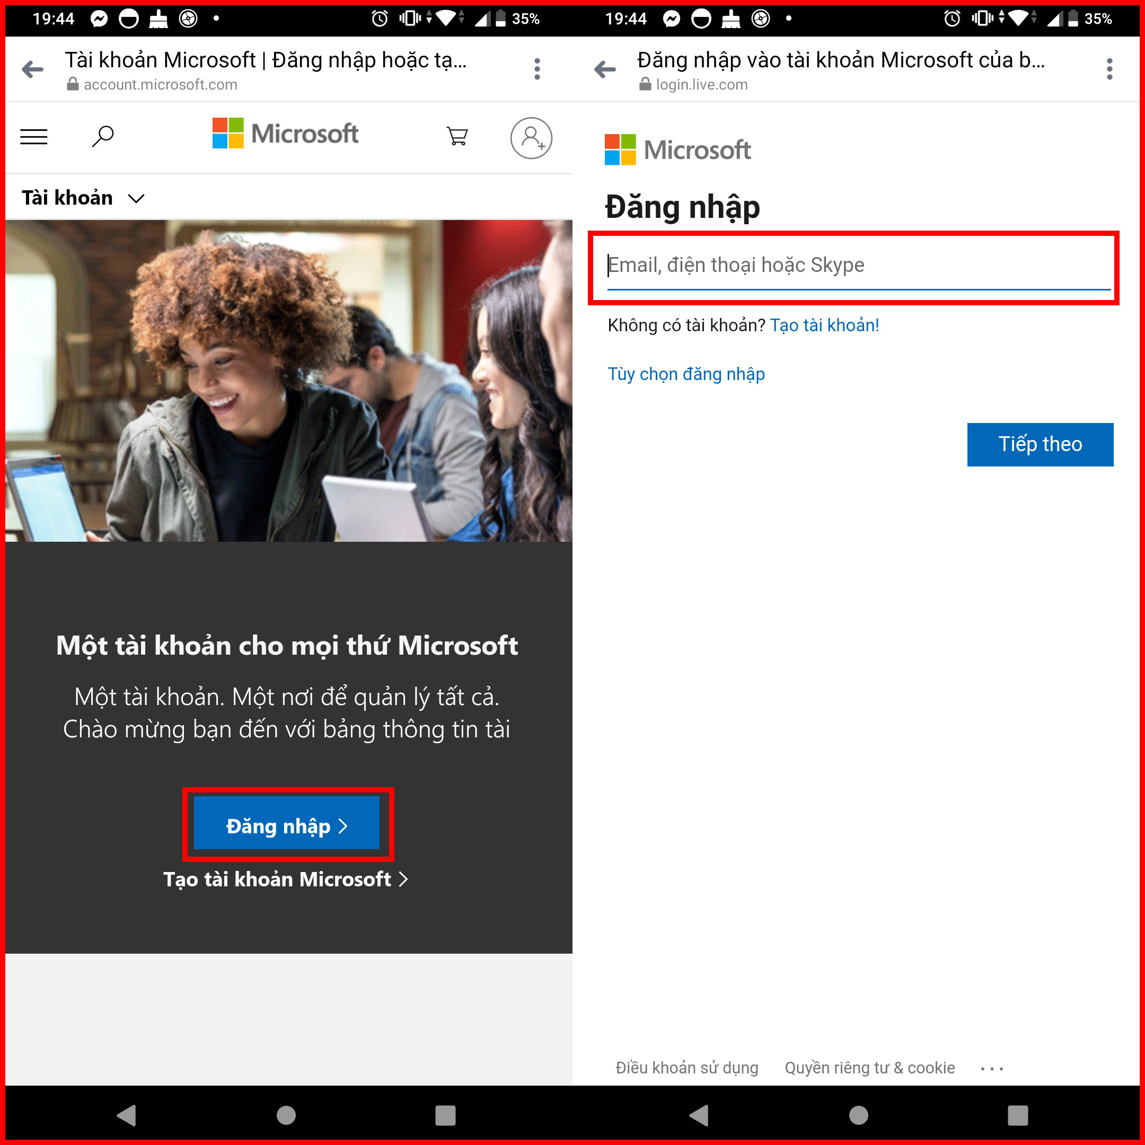
Task: Open Tùy chọn đăng nhập link
Action: (686, 374)
